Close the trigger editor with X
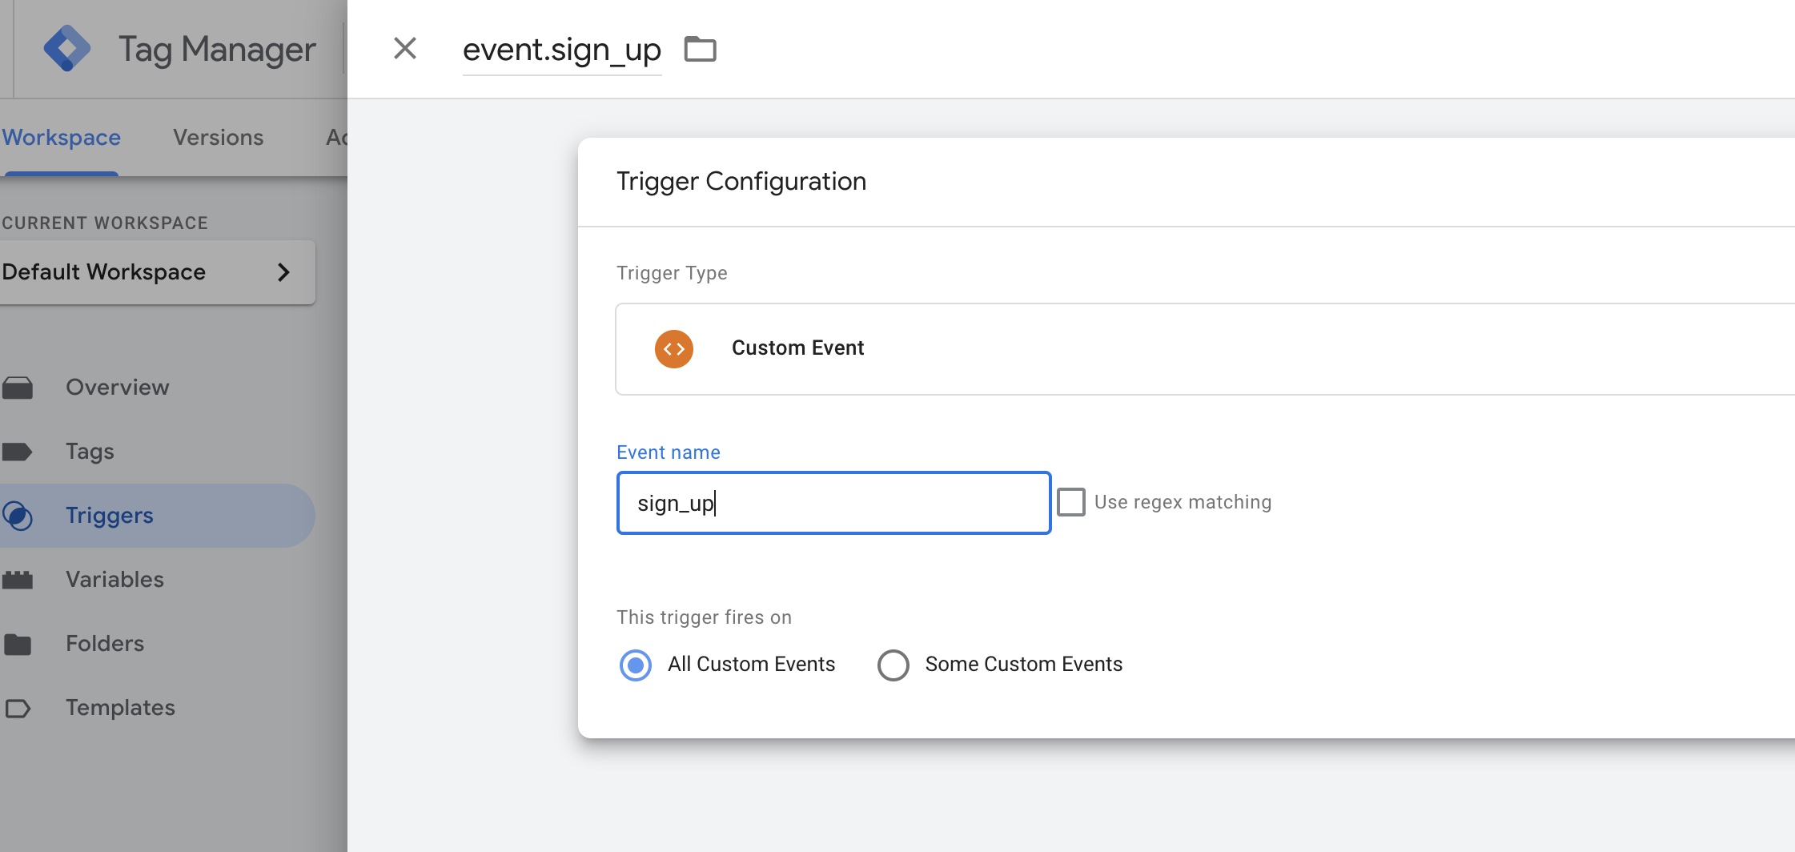 (405, 49)
